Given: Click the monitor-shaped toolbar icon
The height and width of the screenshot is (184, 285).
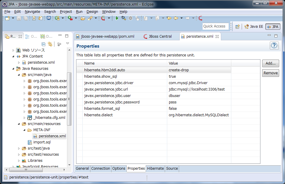Looking at the screenshot, I should [x=49, y=18].
